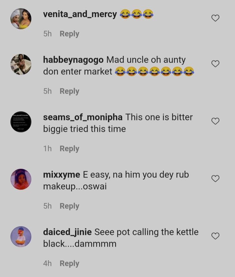Tap heart on habbeynagogo's comment

(215, 64)
